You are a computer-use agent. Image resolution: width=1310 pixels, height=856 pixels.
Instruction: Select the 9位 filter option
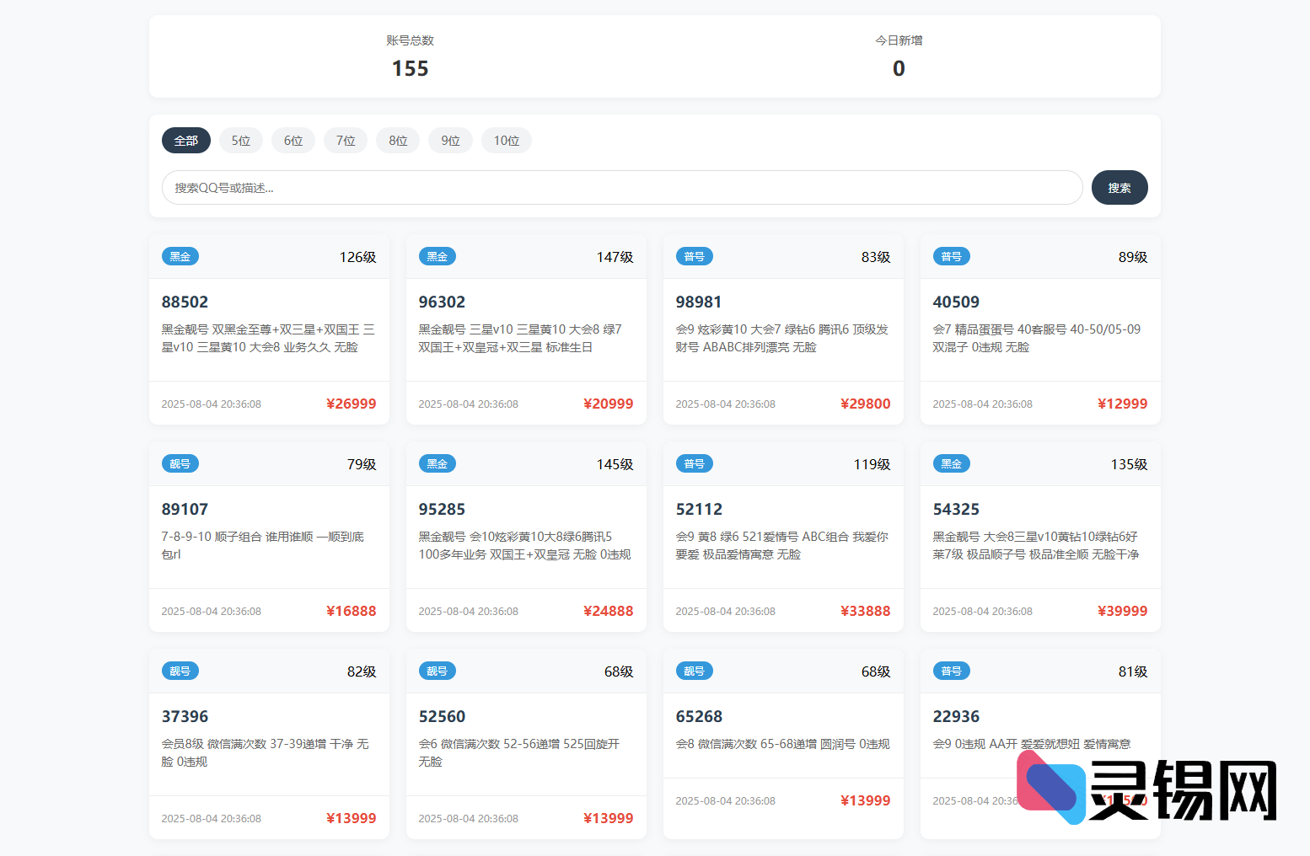pos(450,141)
